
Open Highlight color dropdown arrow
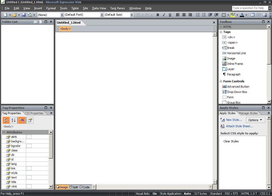[237, 15]
